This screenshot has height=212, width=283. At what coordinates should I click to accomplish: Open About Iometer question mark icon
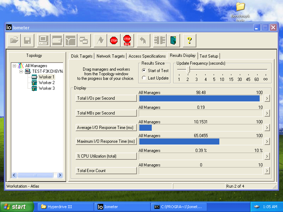point(189,40)
